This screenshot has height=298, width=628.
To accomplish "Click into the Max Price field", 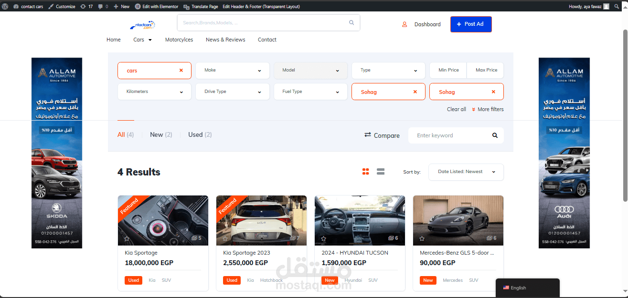I will 486,70.
